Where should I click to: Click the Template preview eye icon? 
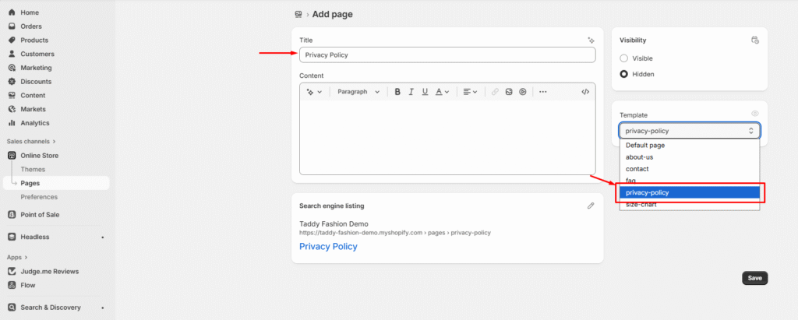pos(754,114)
